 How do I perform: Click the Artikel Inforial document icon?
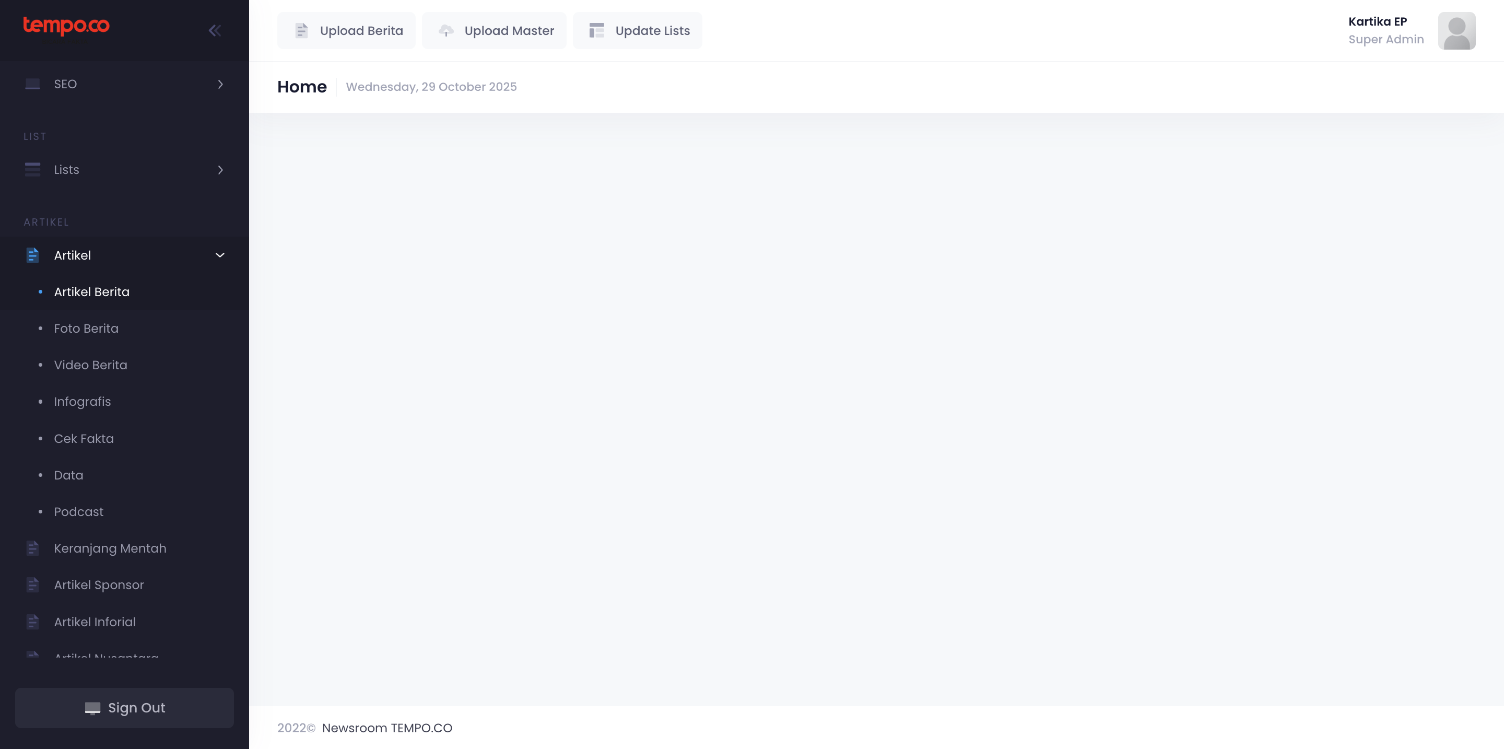pos(33,622)
